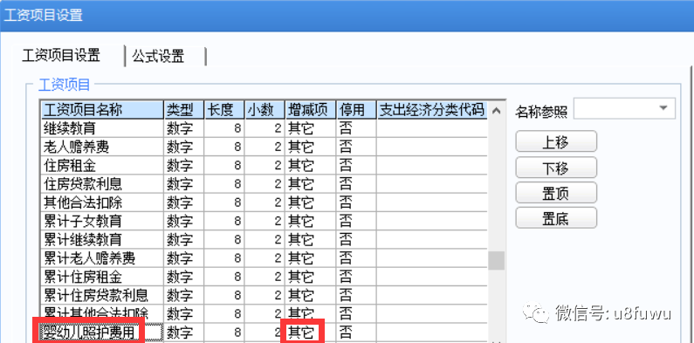Click the 置底 button
Image resolution: width=694 pixels, height=343 pixels.
[x=556, y=217]
